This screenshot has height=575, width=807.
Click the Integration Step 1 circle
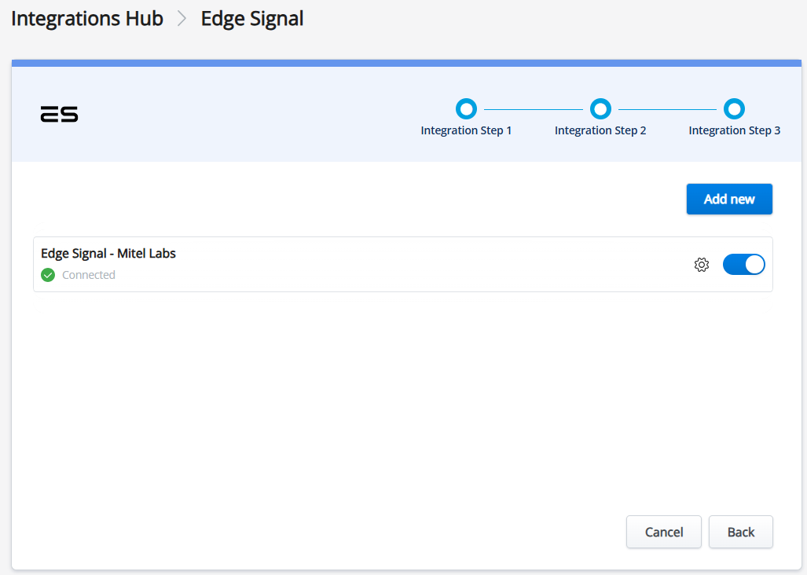[466, 108]
